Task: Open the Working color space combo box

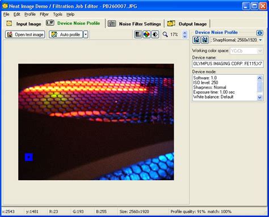Action: click(246, 51)
